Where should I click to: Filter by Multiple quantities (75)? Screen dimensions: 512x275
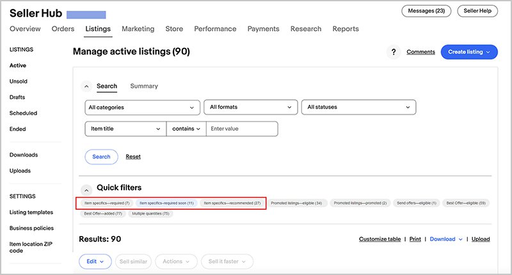pos(150,214)
